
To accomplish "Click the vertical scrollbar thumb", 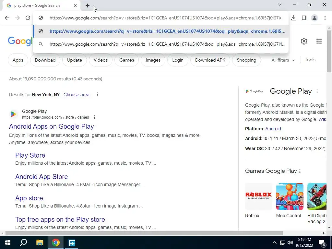I will click(x=329, y=51).
